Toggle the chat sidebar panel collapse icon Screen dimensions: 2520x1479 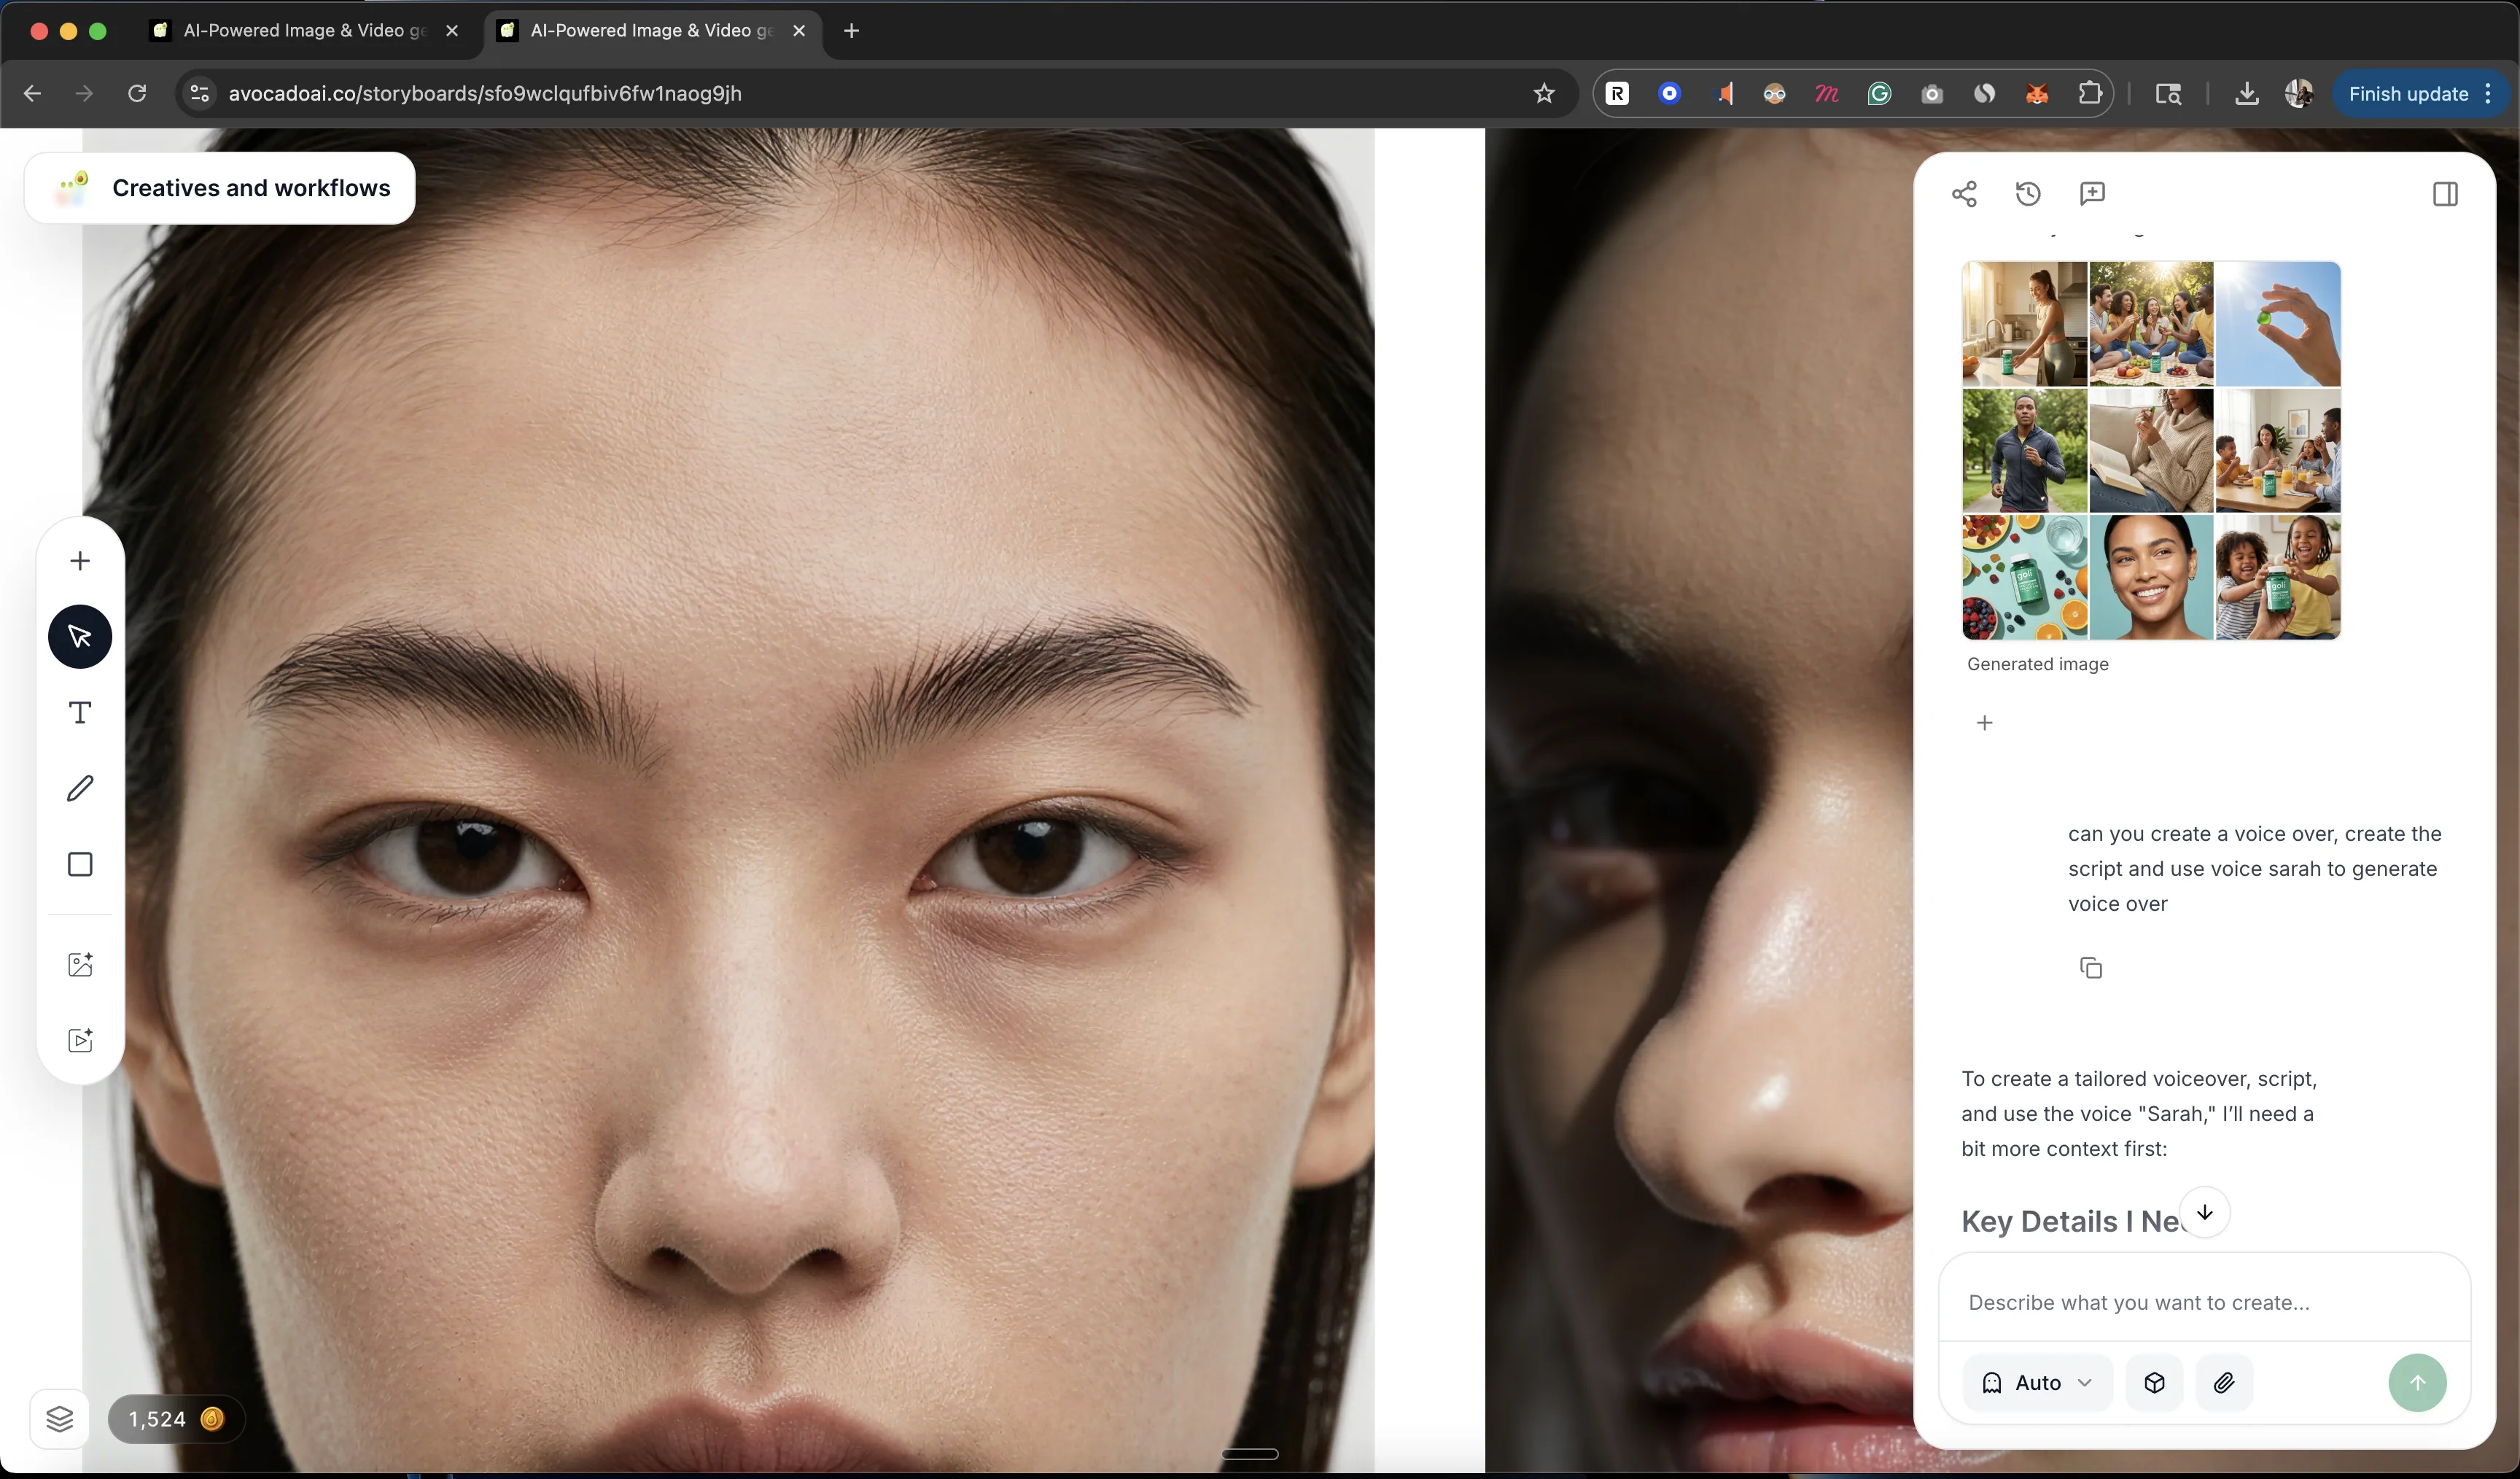[2445, 193]
